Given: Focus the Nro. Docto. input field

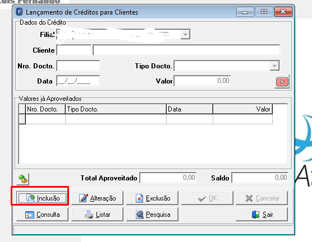Looking at the screenshot, I should [x=78, y=66].
